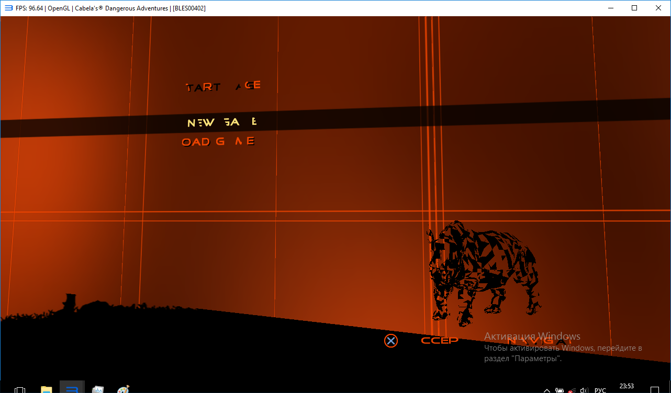Viewport: 671px width, 393px height.
Task: Minimize the RPCS3 game window
Action: pos(610,8)
